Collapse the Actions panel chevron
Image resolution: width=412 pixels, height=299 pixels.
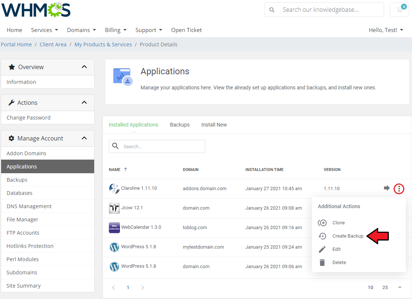(x=84, y=103)
